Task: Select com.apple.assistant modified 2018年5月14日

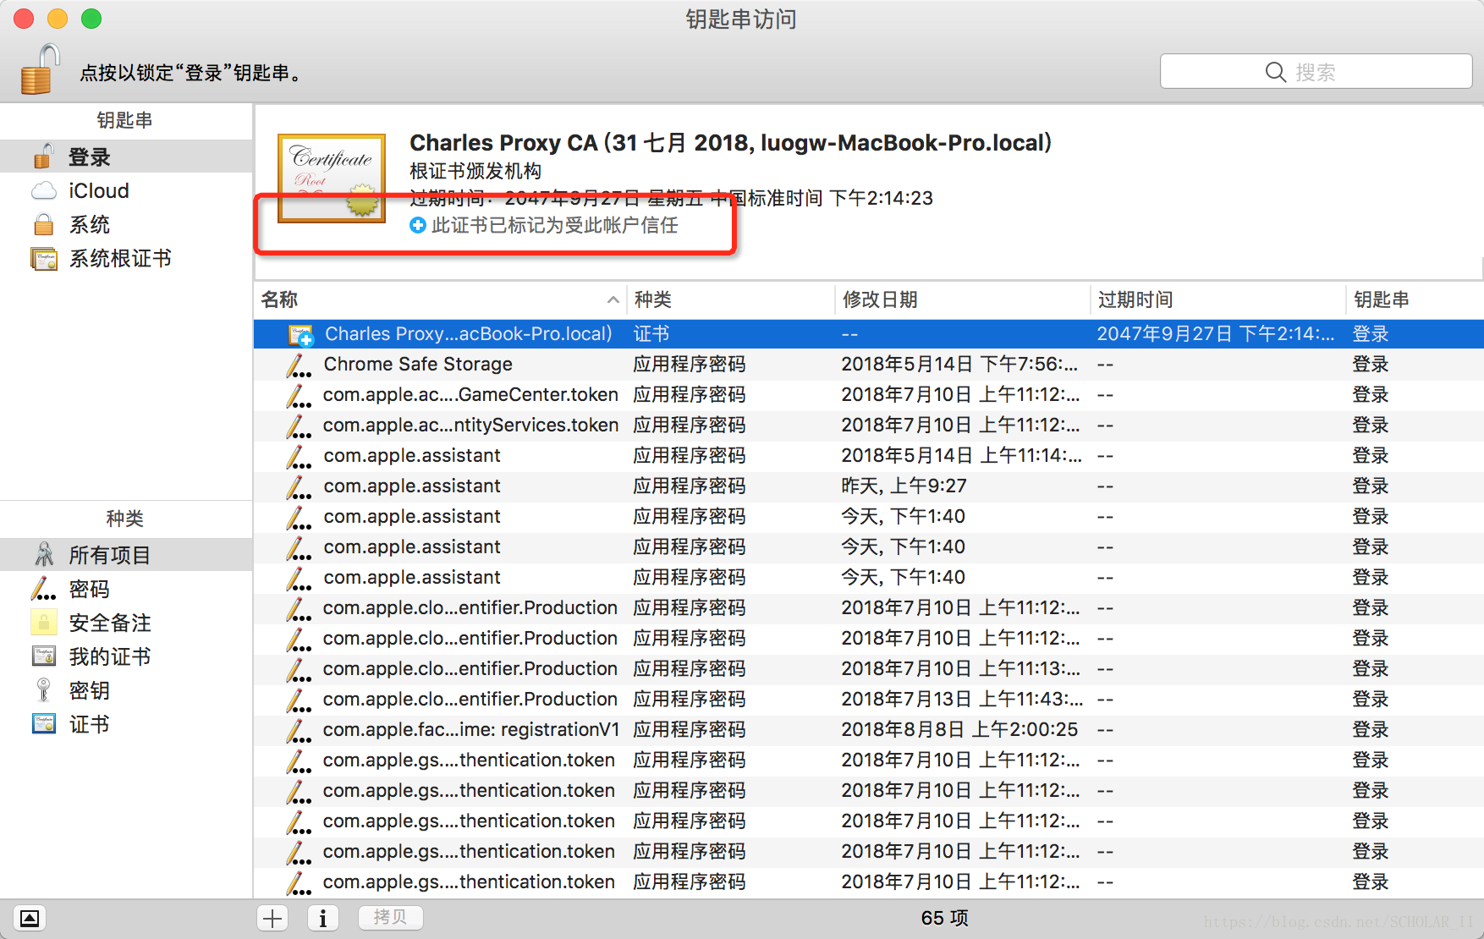Action: pos(869,456)
